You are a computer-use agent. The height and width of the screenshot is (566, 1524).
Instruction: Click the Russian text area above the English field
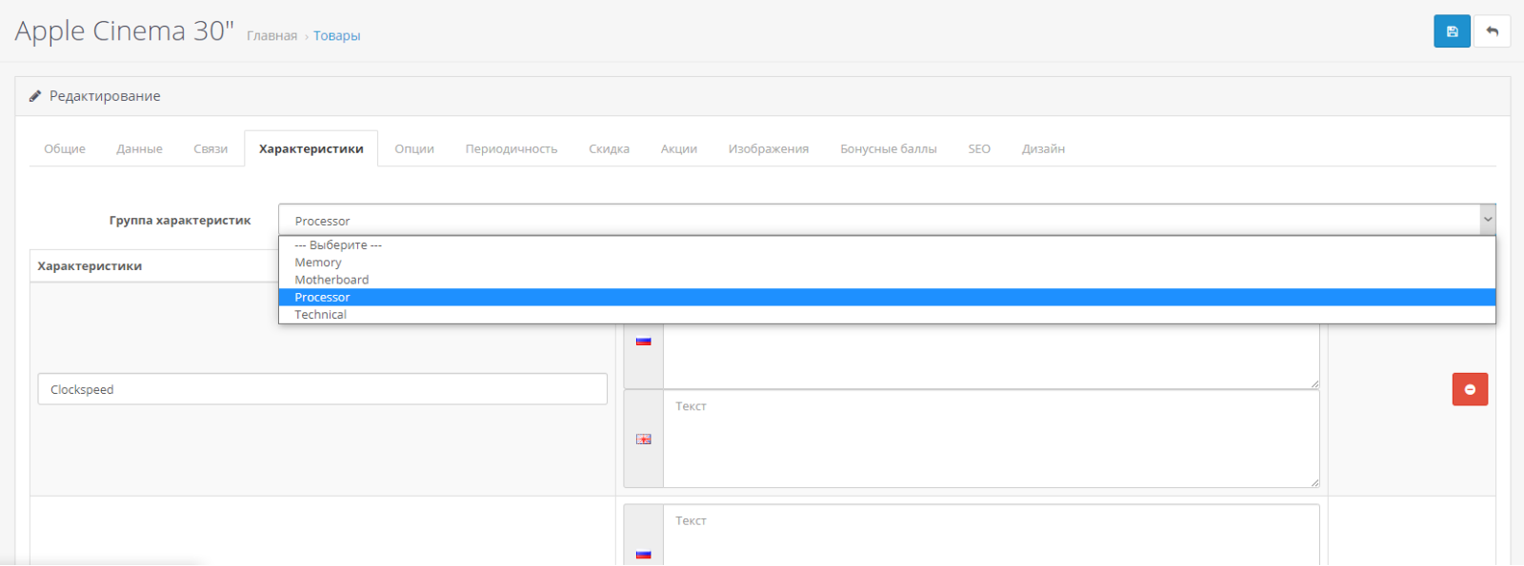click(992, 356)
